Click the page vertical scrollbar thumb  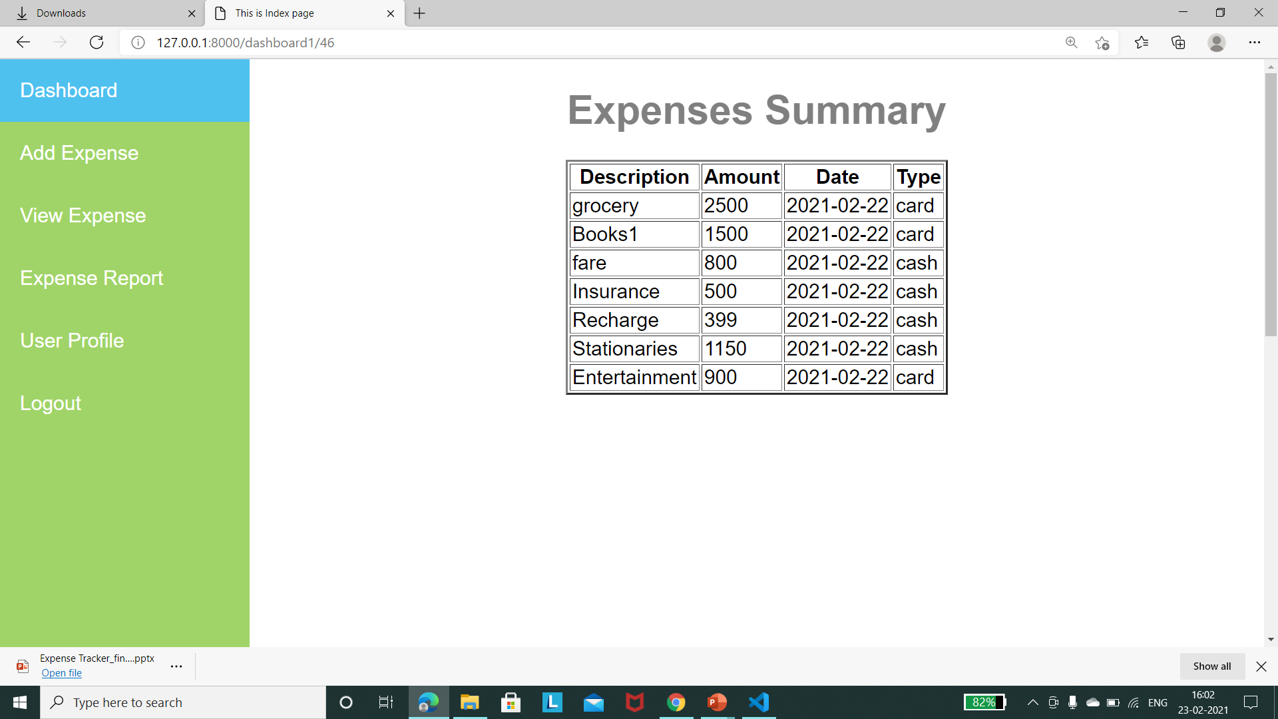[1271, 203]
